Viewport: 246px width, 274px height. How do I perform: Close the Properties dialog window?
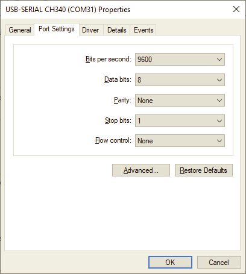click(236, 9)
